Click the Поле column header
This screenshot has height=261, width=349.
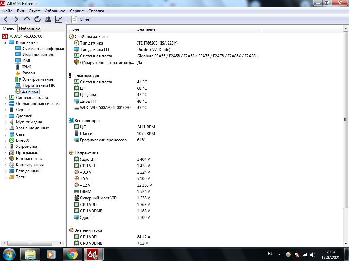101,29
